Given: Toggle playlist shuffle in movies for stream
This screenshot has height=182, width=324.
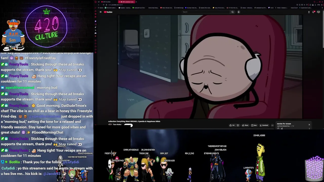Looking at the screenshot, I should (282, 129).
